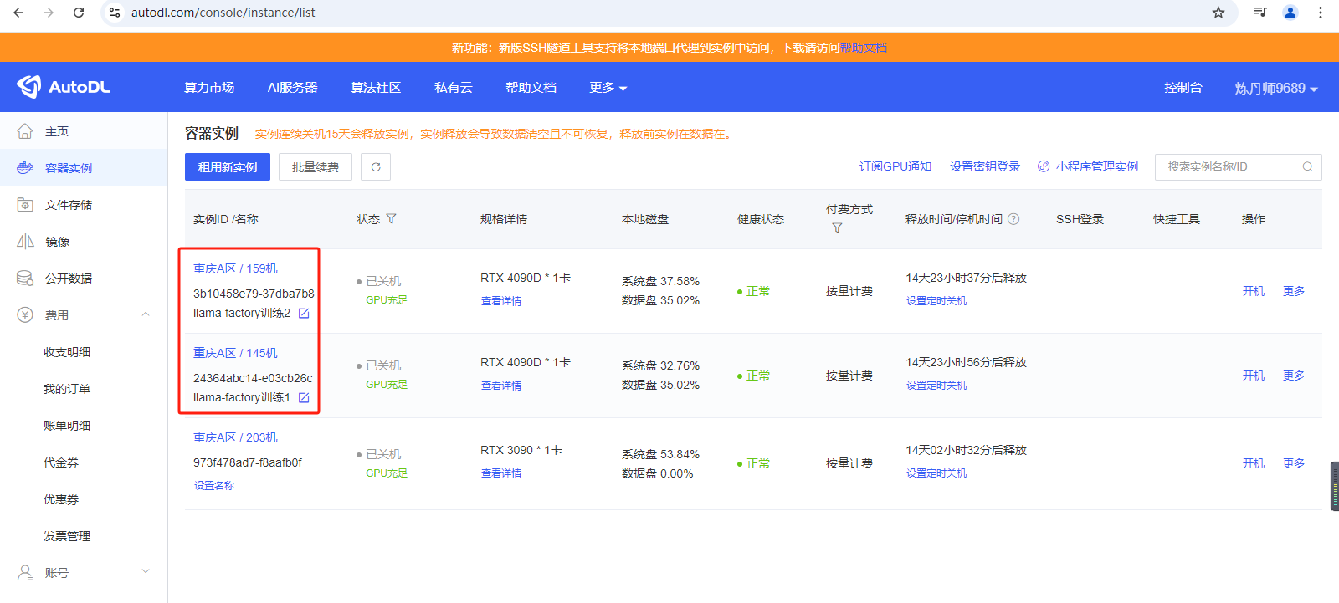Select 文件存储 in the sidebar

pos(69,205)
